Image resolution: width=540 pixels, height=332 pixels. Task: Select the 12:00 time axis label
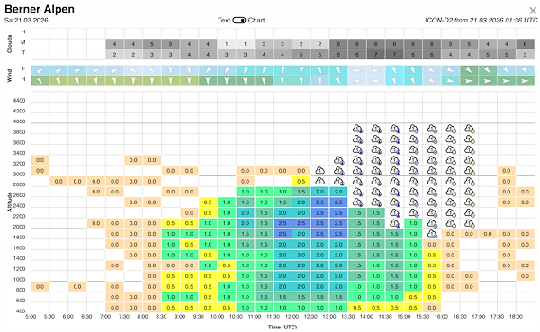[x=292, y=317]
